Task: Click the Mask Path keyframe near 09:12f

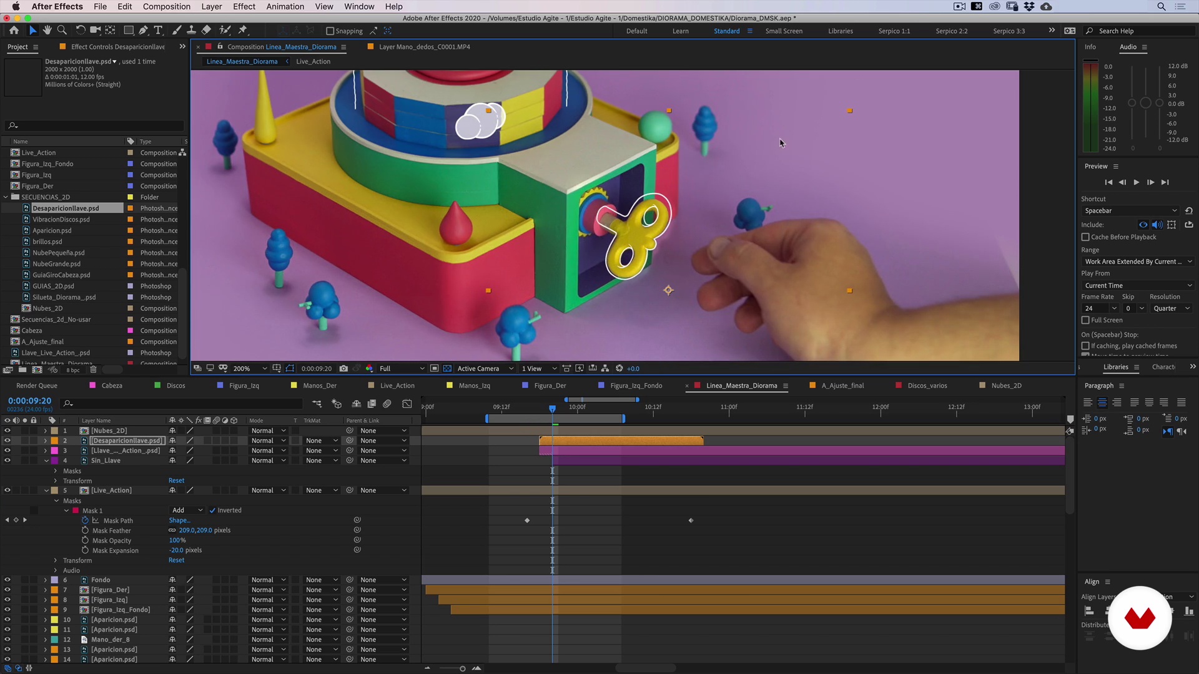Action: pos(527,520)
